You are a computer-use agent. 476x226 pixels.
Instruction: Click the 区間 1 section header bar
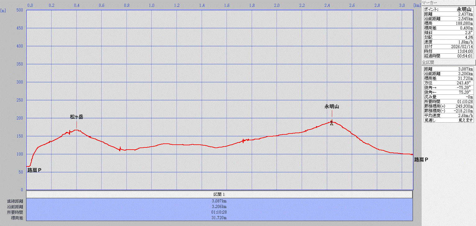219,194
